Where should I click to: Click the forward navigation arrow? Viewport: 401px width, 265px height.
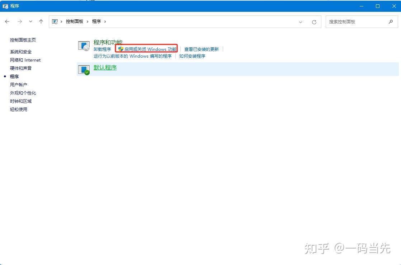(x=20, y=21)
